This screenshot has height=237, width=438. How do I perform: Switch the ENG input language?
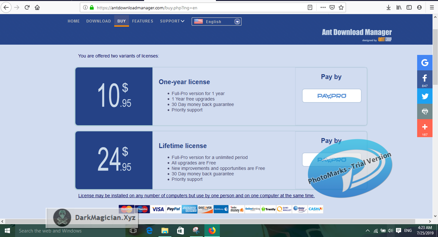(x=408, y=231)
